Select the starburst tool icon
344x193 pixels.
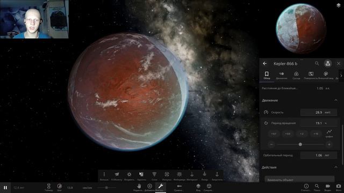point(179,176)
